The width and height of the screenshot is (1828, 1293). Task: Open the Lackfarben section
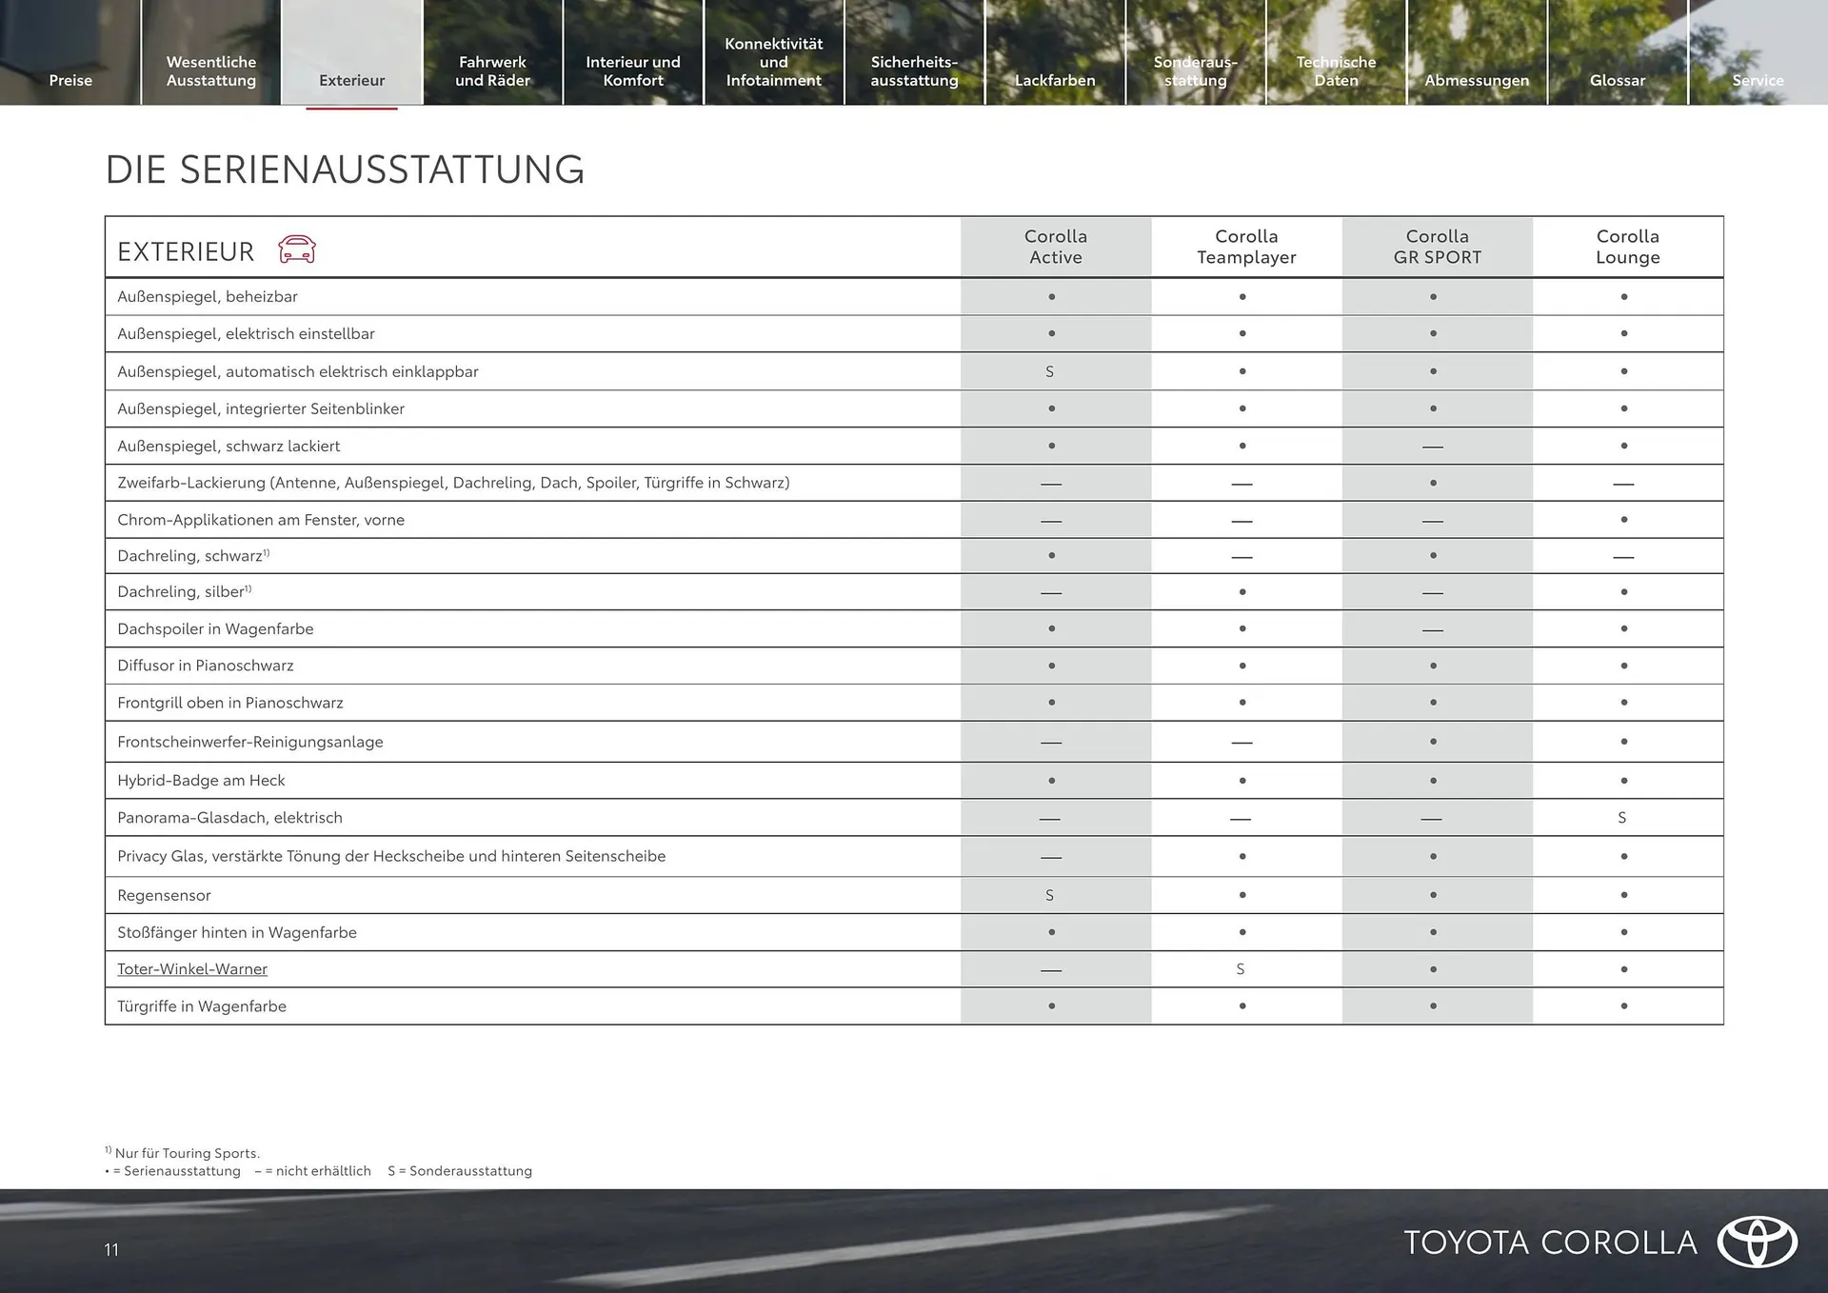[x=1054, y=80]
